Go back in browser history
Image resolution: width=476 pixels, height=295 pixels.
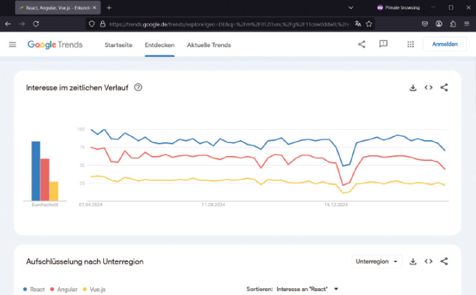coord(8,24)
